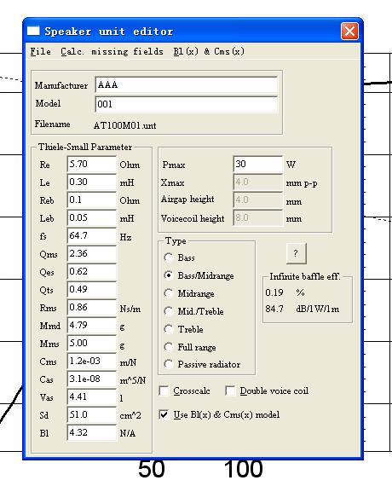Open Calc. missing fields menu
Viewport: 392px width, 486px height.
pyautogui.click(x=112, y=51)
